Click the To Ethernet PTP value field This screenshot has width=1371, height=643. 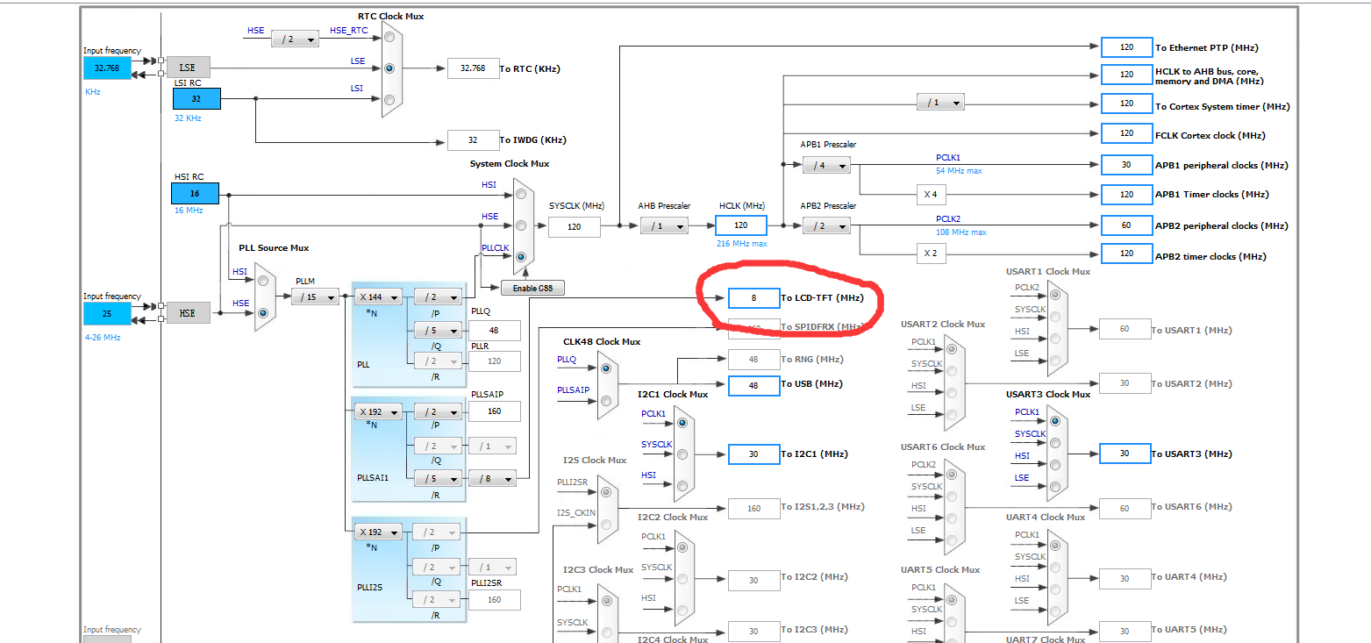pos(1126,47)
